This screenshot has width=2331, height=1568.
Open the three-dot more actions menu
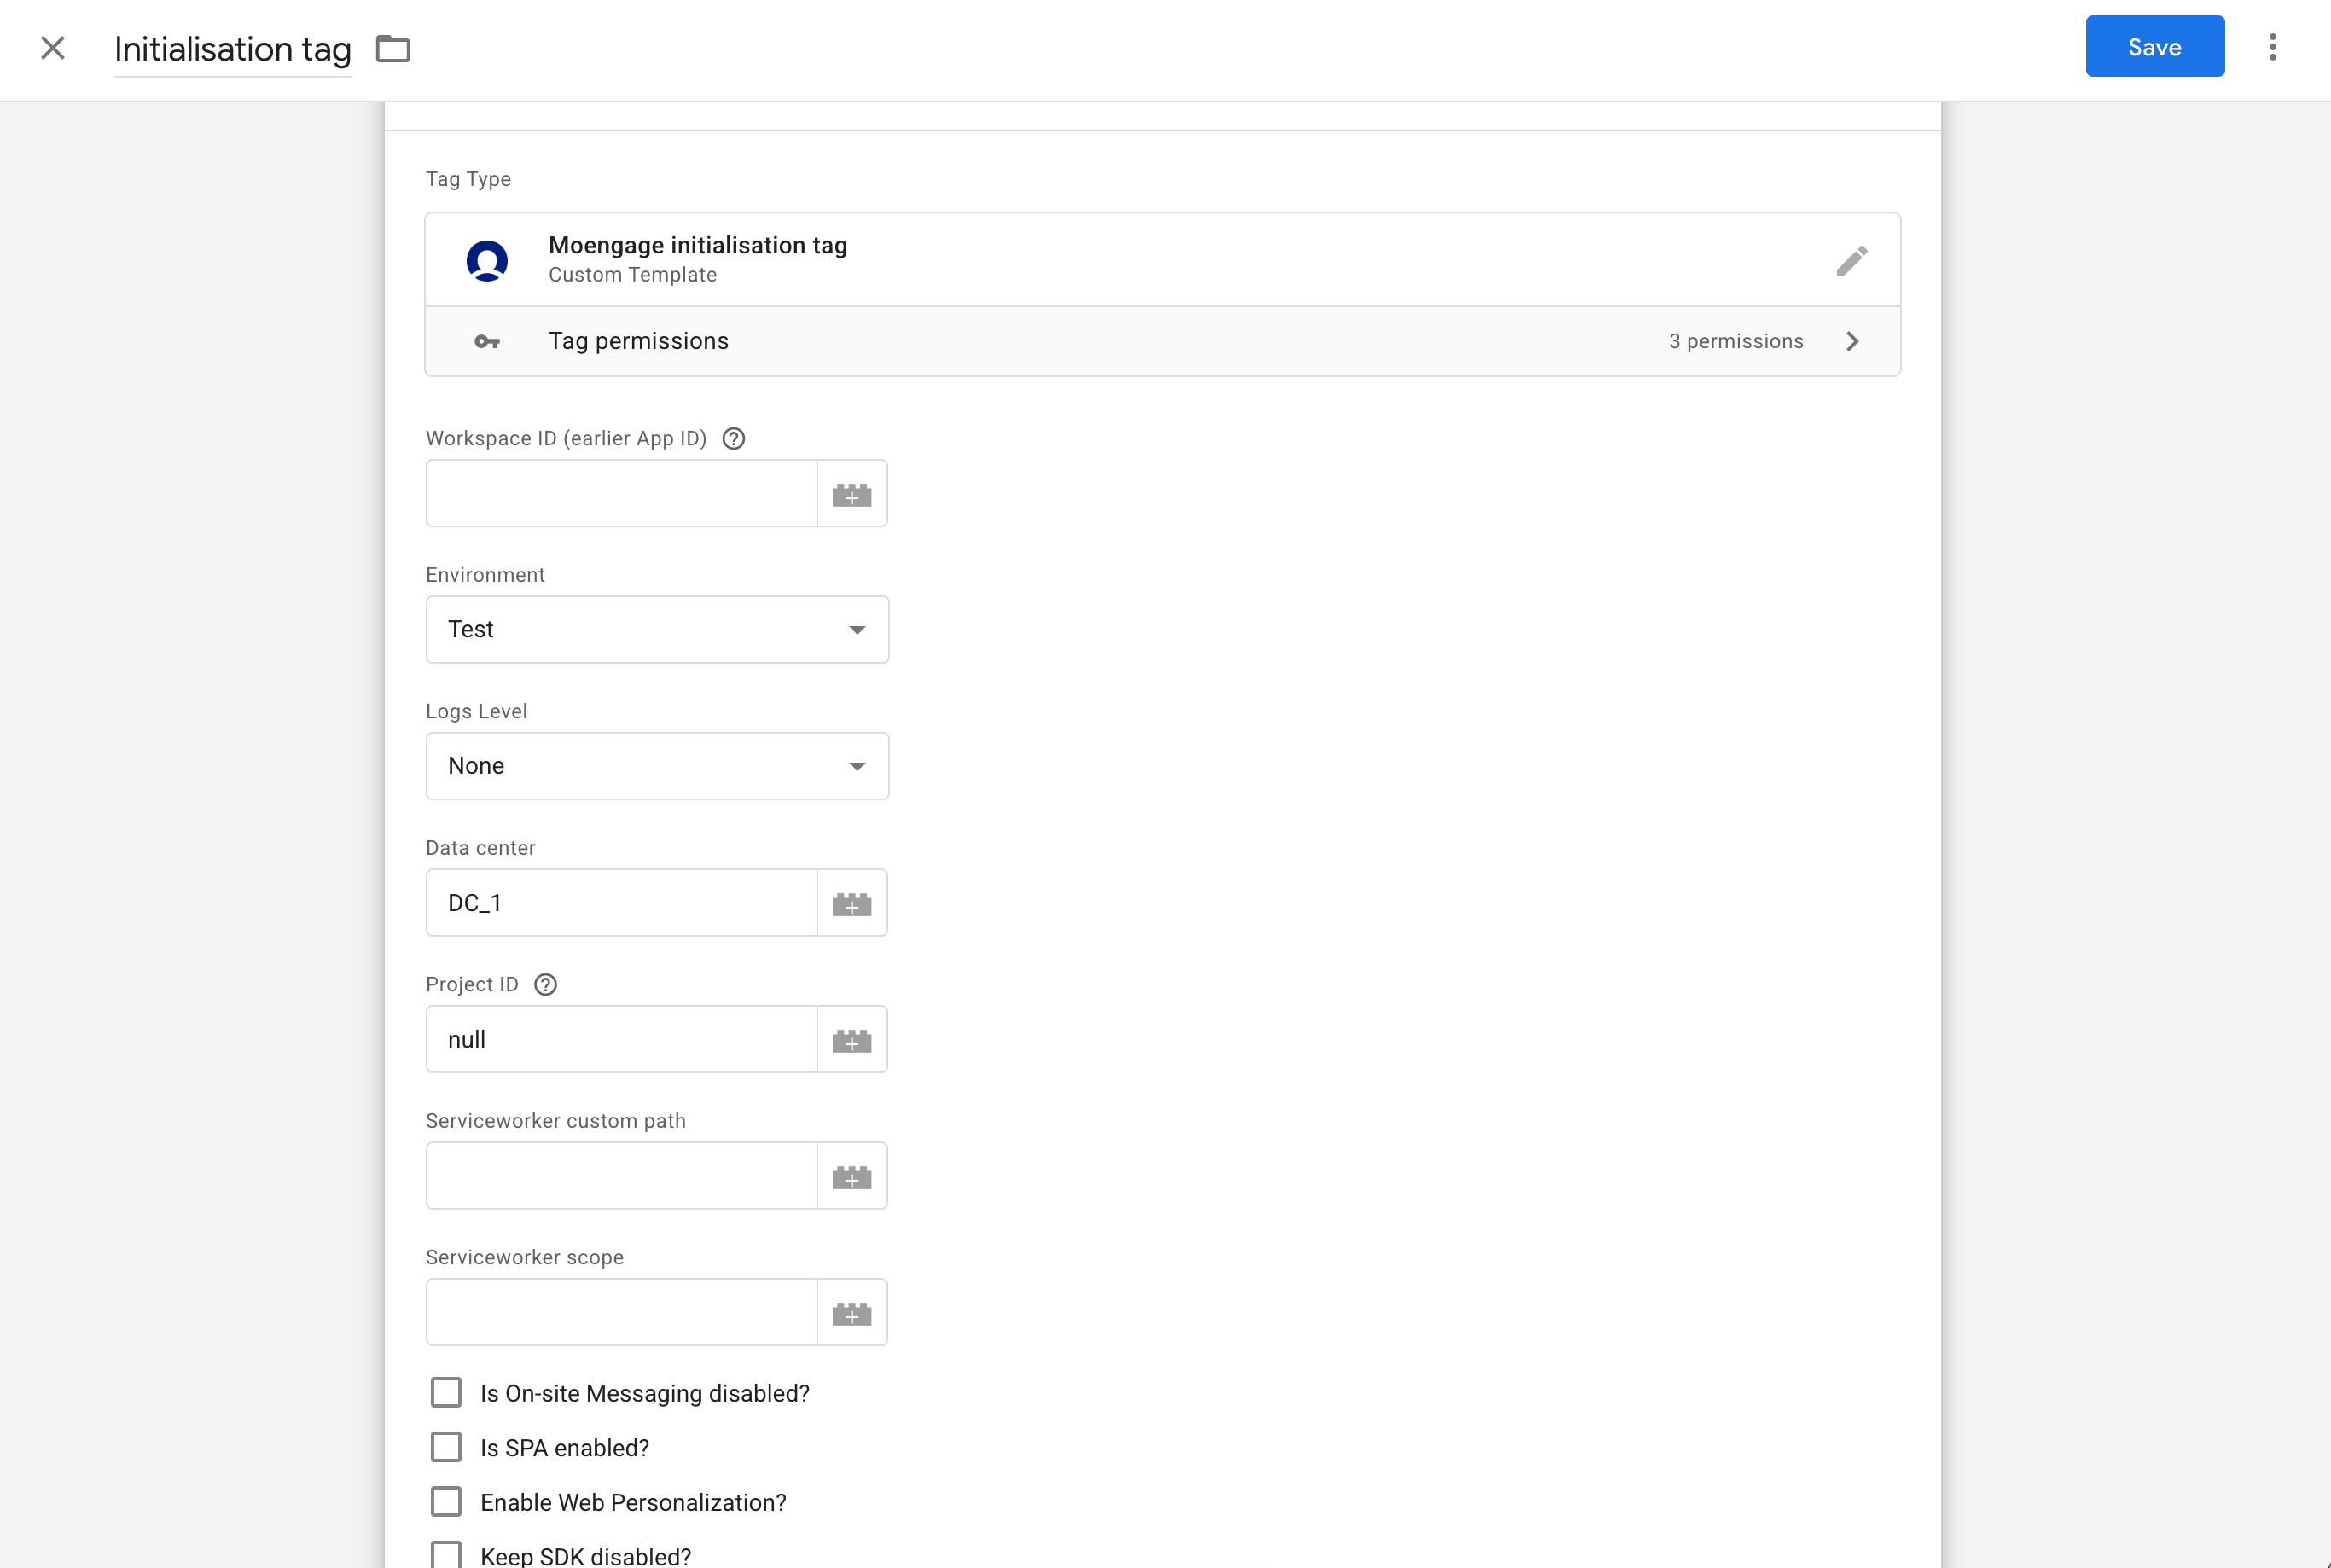coord(2273,47)
